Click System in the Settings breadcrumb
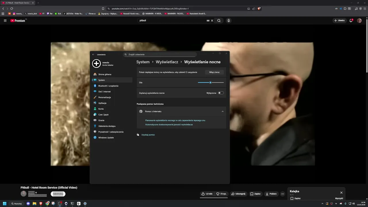Screen dimensions: 368x207 click(143, 62)
